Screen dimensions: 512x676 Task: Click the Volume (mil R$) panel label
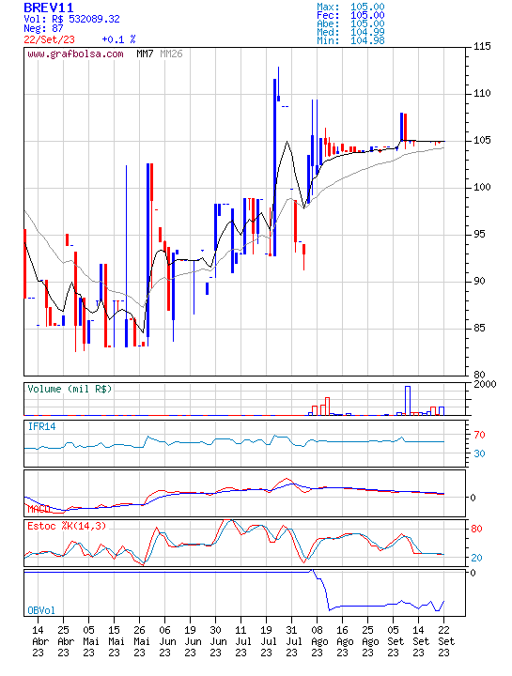coord(70,389)
